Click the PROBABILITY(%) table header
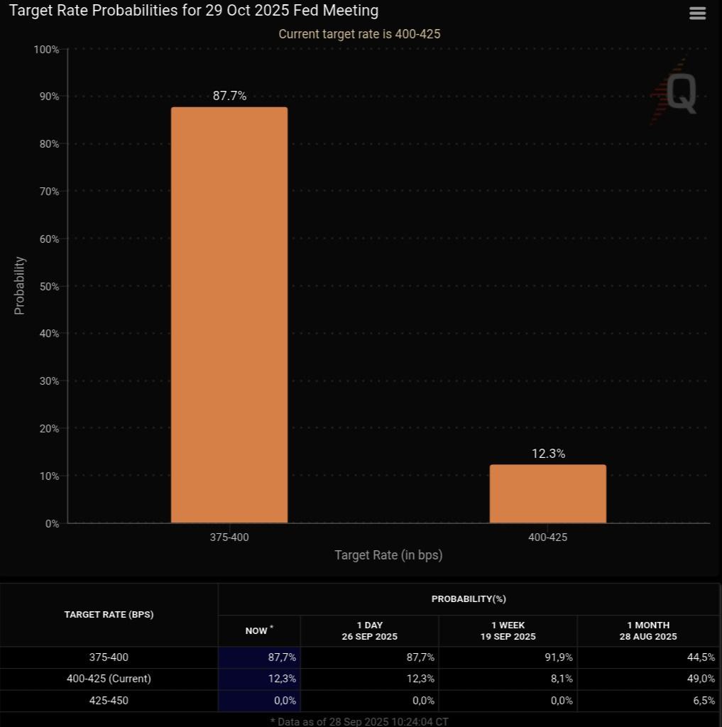 [468, 598]
